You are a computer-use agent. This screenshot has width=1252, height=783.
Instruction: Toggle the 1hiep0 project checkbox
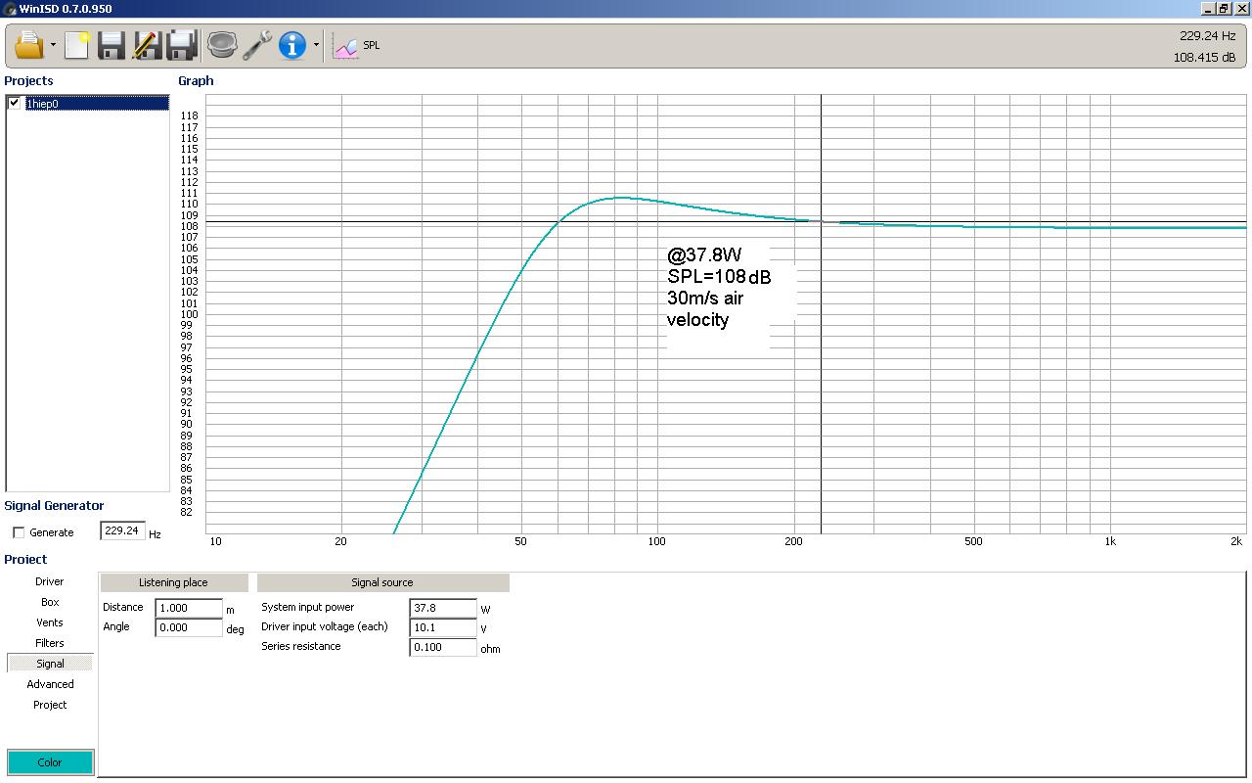15,103
